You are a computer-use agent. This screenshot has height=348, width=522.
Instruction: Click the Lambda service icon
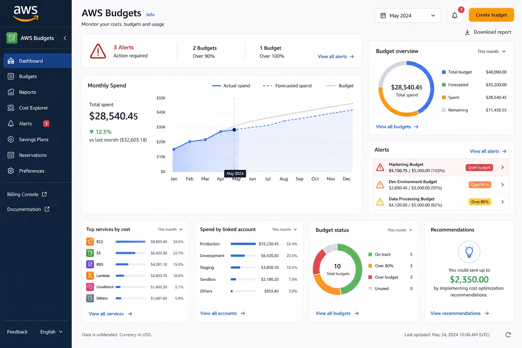coord(90,276)
